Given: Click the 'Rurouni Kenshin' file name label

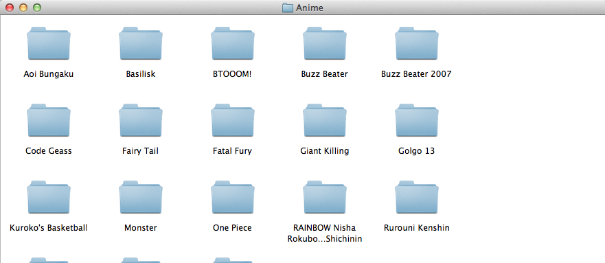Looking at the screenshot, I should (x=417, y=228).
